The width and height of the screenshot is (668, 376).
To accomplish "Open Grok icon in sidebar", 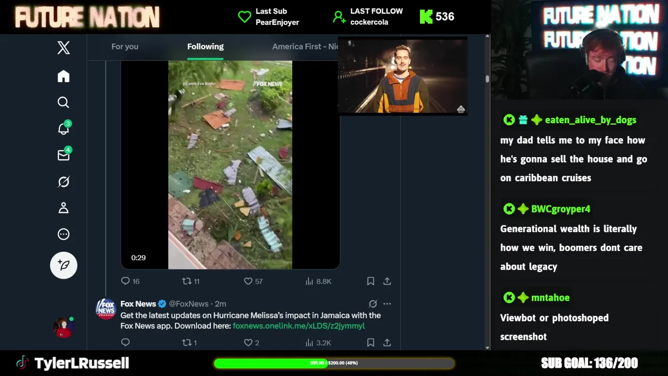I will [63, 182].
